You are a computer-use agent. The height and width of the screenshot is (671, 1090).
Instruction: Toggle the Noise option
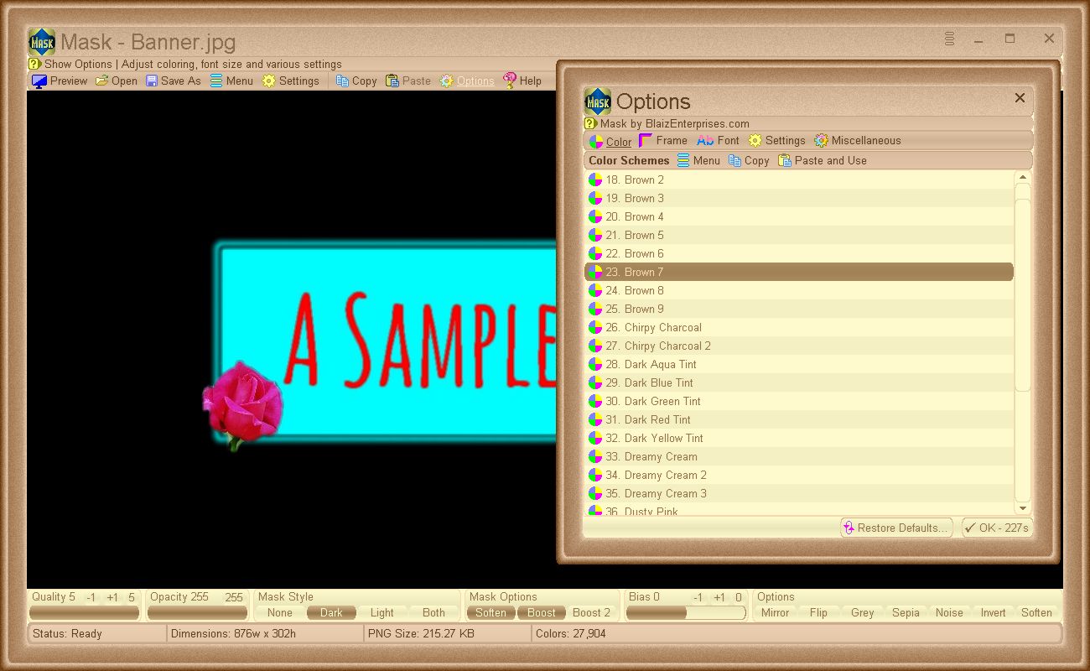pos(949,613)
